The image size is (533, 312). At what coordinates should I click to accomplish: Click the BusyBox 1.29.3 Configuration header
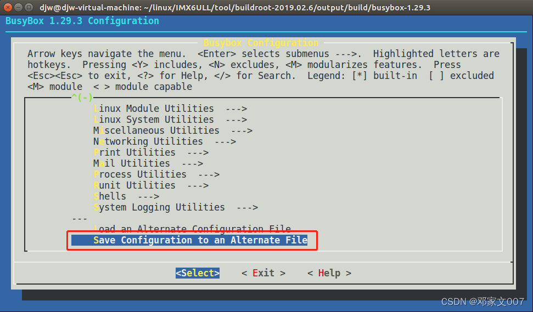tap(82, 21)
